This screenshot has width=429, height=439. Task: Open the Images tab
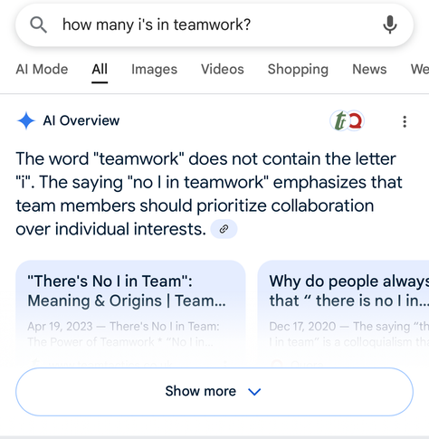[154, 70]
